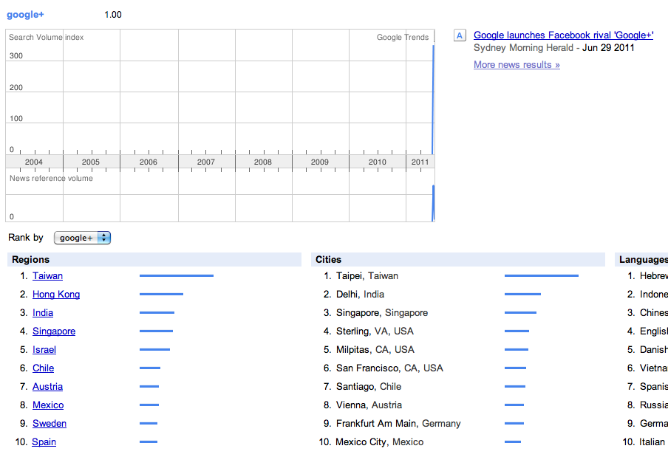
Task: Click the search volume spike in 2011
Action: [433, 100]
